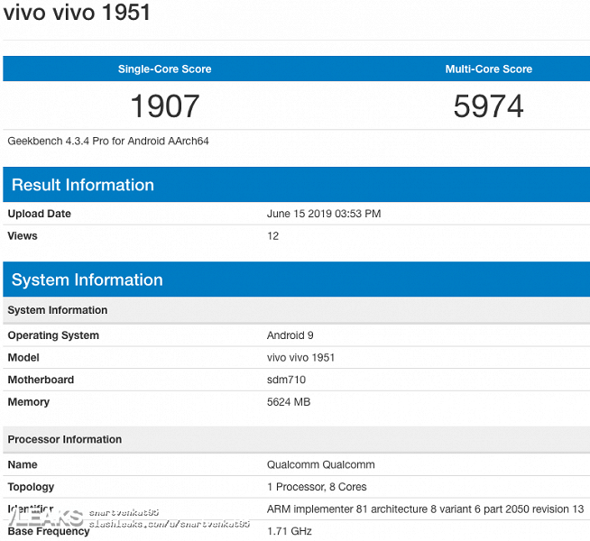Select the "Topology" label
The image size is (590, 541).
[31, 487]
